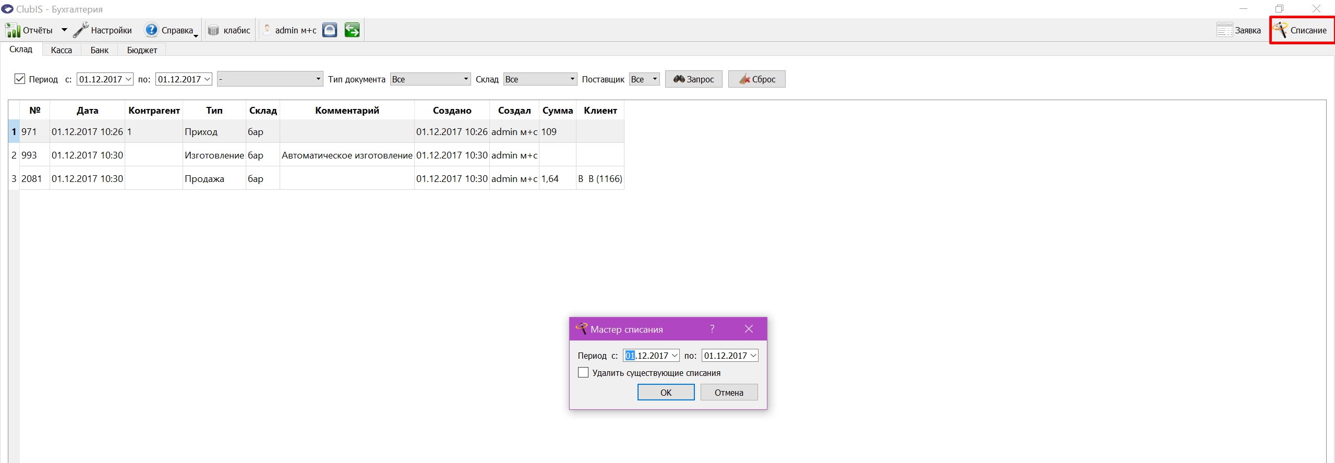Click the green switch user icon
1335x463 pixels.
click(x=352, y=30)
